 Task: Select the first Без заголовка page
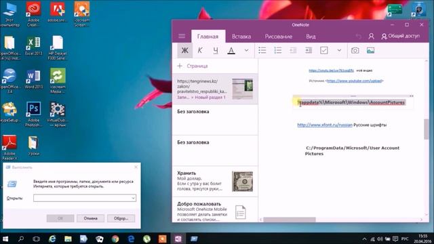(x=215, y=120)
